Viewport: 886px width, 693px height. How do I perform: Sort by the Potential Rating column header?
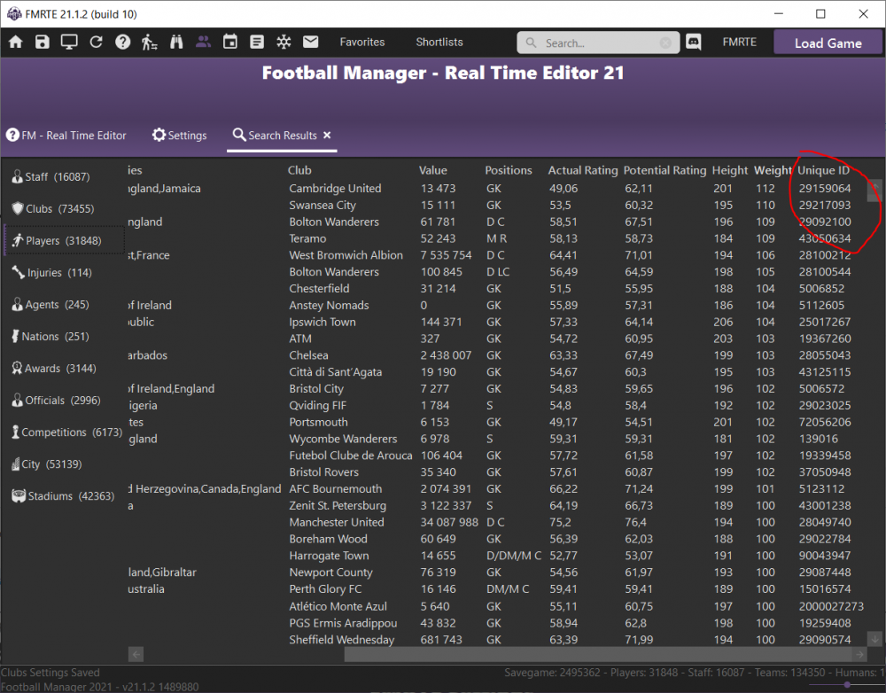click(664, 170)
